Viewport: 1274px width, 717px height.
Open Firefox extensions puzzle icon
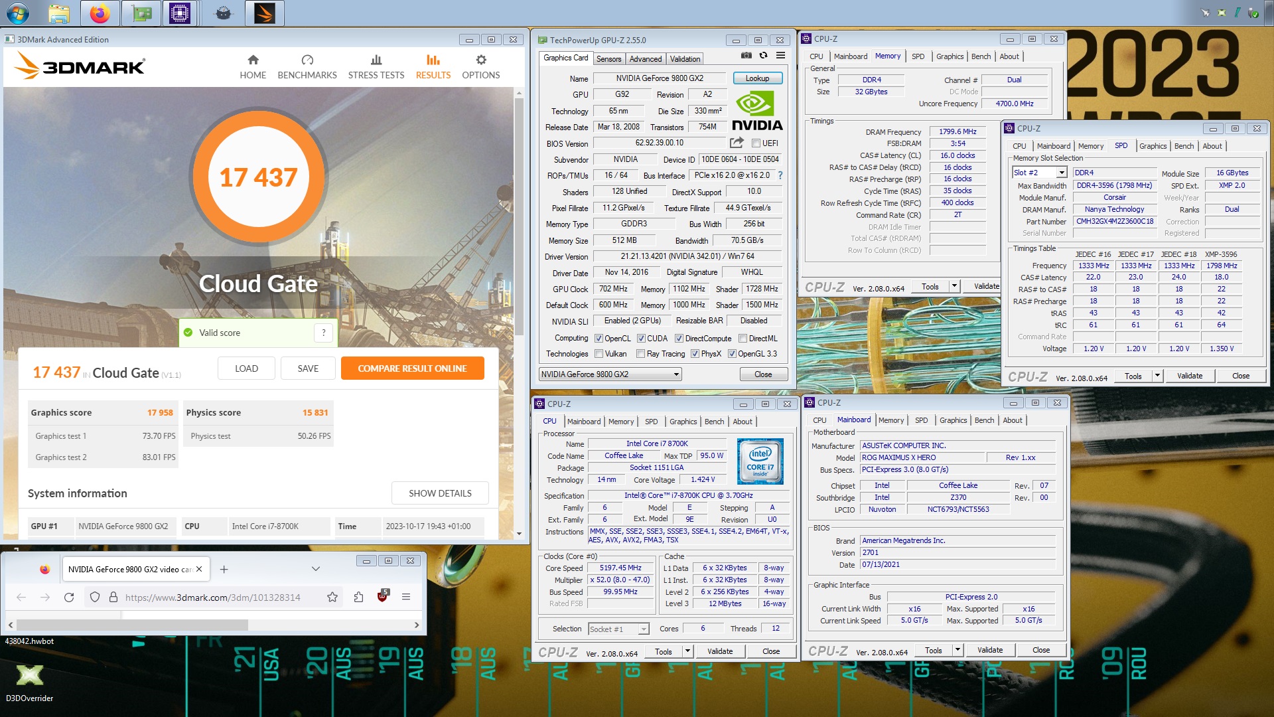click(x=359, y=597)
